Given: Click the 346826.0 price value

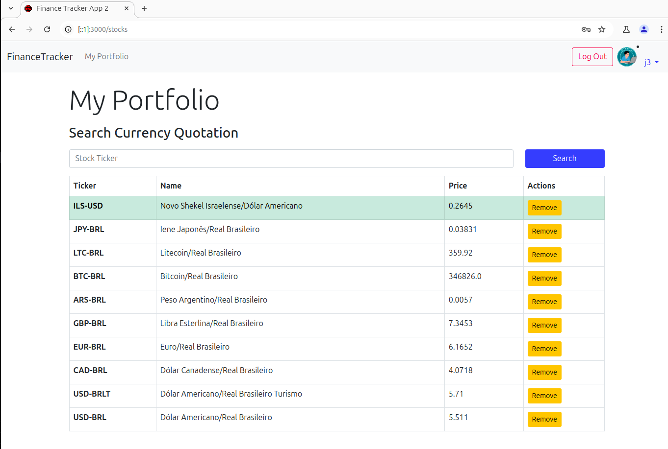Looking at the screenshot, I should click(x=465, y=276).
